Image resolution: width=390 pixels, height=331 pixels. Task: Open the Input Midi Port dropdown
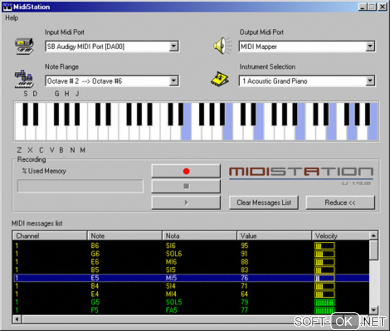pos(174,46)
